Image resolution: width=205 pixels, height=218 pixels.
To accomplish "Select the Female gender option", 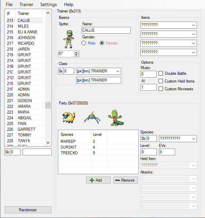I will 108,43.
